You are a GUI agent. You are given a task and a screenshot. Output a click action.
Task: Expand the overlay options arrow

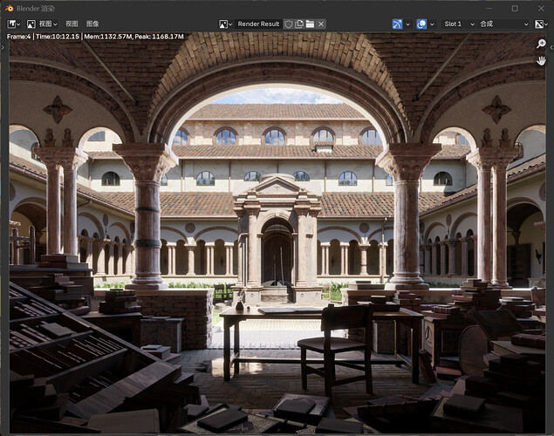pyautogui.click(x=434, y=24)
